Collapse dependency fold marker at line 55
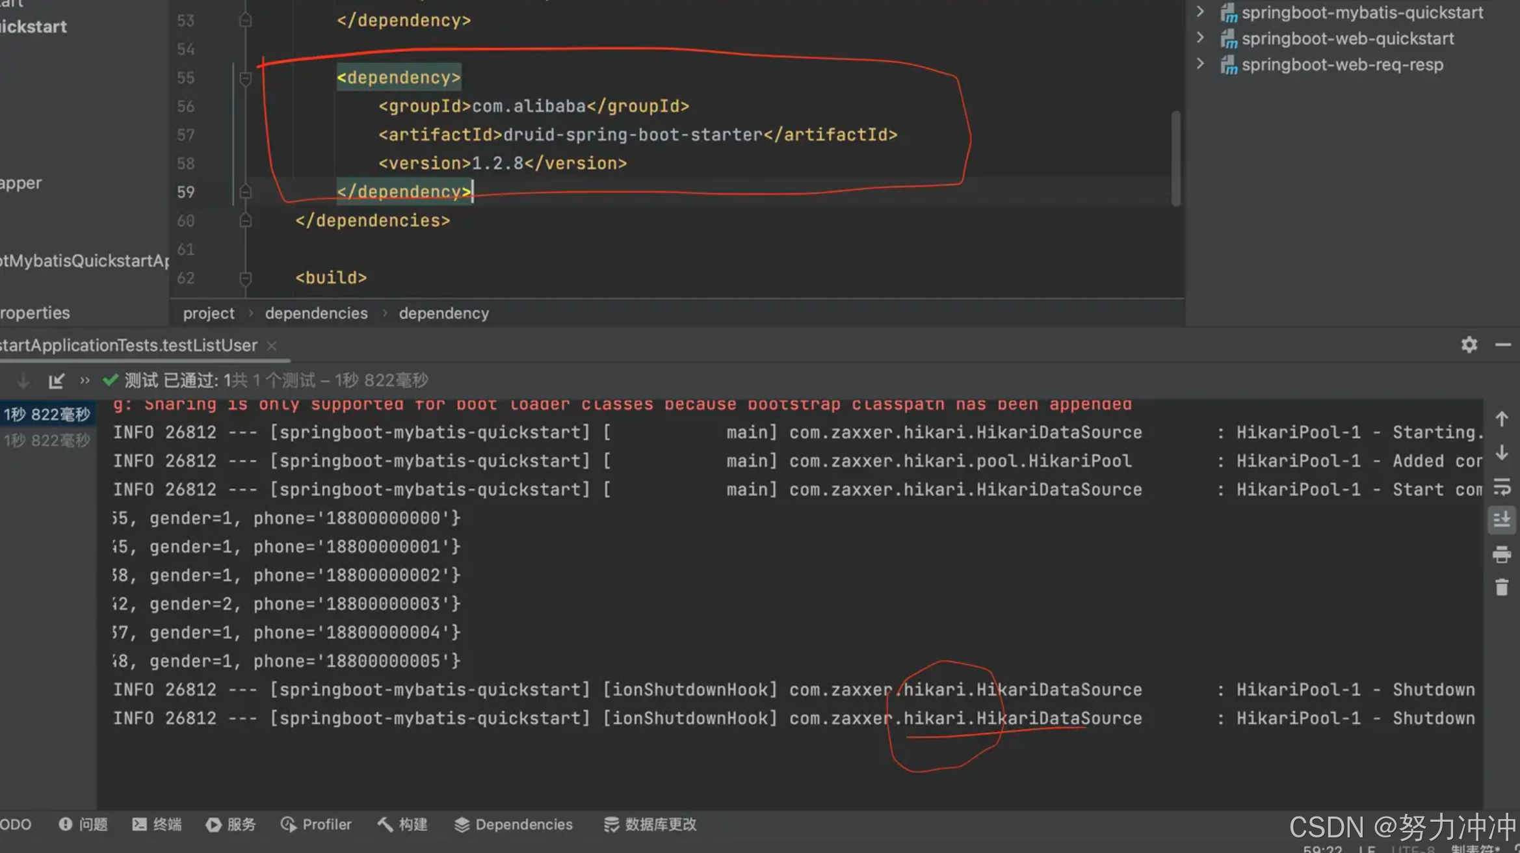Image resolution: width=1520 pixels, height=853 pixels. pos(245,78)
